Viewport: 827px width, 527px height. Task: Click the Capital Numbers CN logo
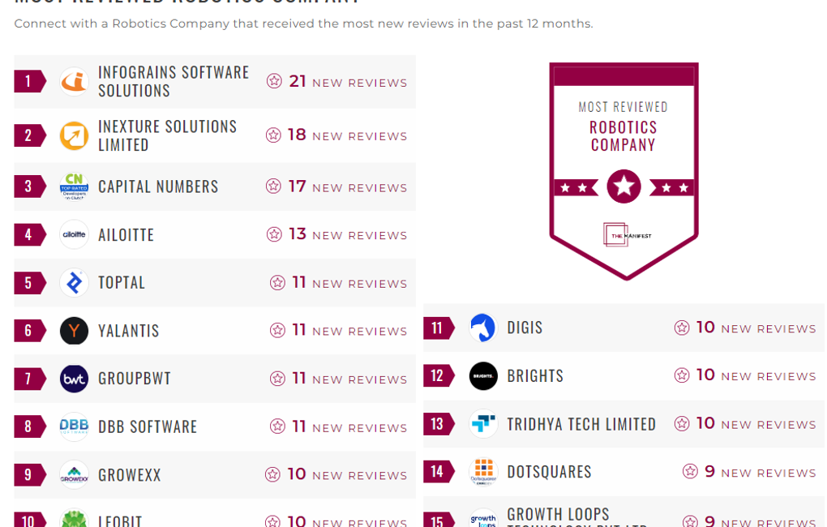click(74, 186)
